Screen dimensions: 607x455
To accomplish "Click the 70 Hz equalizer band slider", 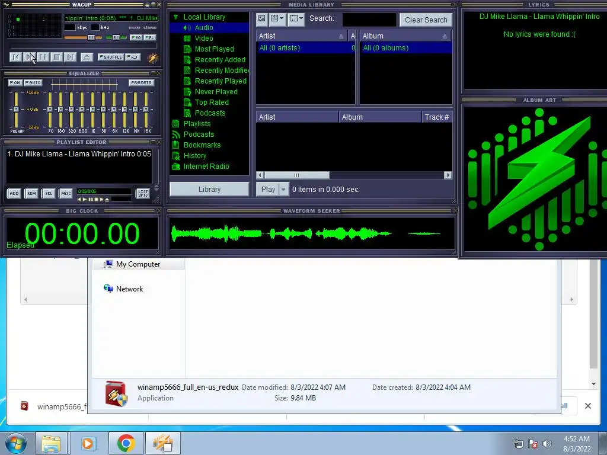I will [50, 110].
